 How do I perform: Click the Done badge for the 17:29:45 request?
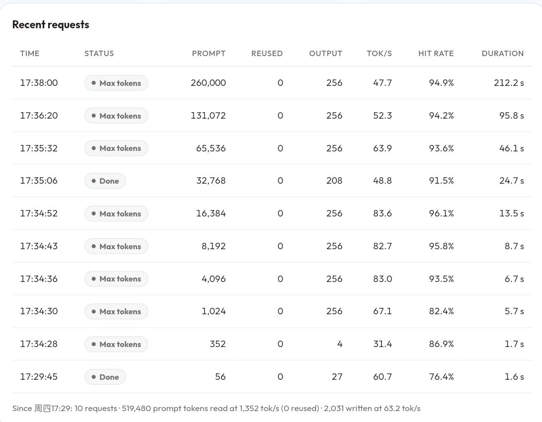click(105, 377)
